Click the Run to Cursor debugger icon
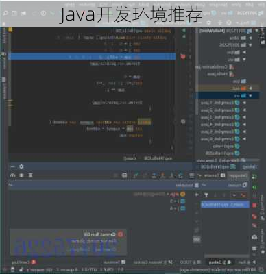Screen dimensions: 266x274 (136, 175)
